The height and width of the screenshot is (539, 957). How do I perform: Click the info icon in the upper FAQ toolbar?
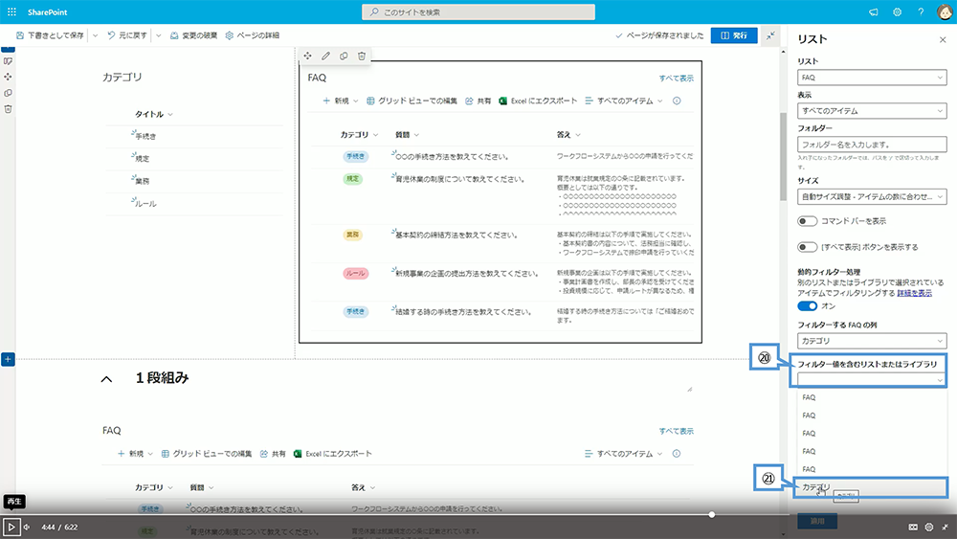(677, 101)
